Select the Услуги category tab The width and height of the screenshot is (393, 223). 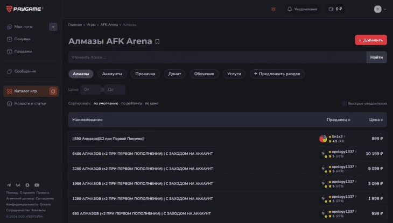(234, 74)
